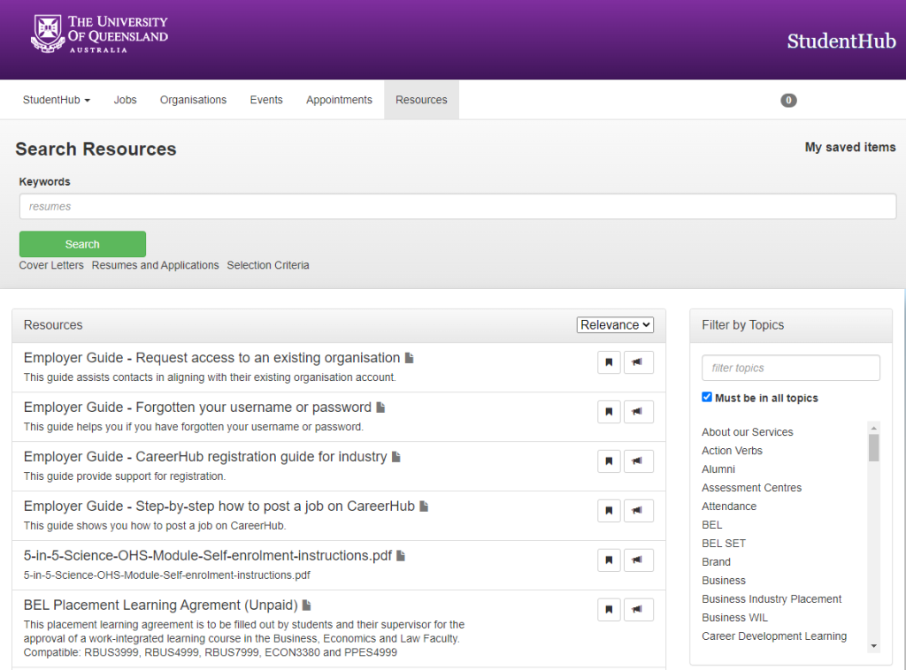Image resolution: width=906 pixels, height=670 pixels.
Task: Click the 'Resumes and Applications' suggested search link
Action: click(x=155, y=265)
